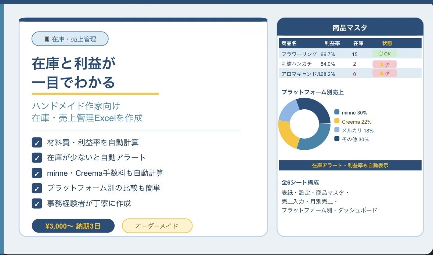
Task: Toggle the minne・Creema手数料も自動計算 checkbox
Action: 37,173
